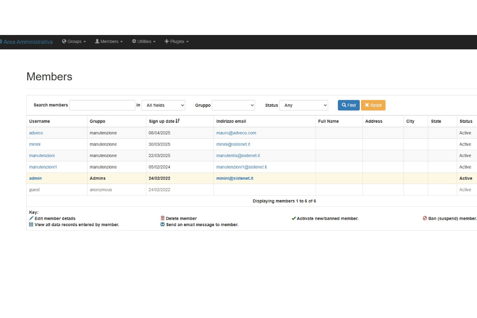Open the Status Any dropdown
This screenshot has height=318, width=477.
304,105
